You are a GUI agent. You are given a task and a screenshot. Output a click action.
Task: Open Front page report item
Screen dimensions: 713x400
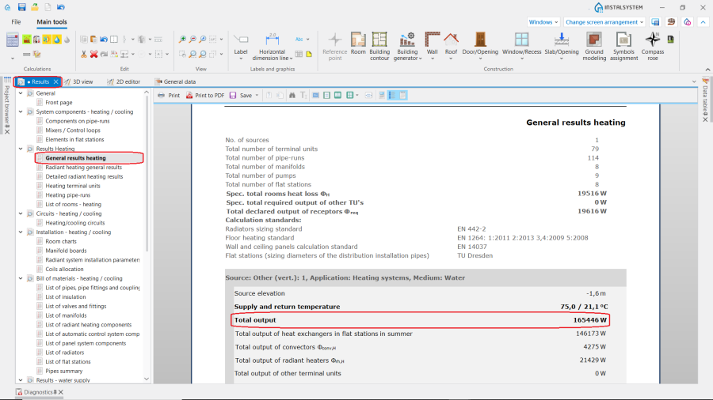point(59,103)
